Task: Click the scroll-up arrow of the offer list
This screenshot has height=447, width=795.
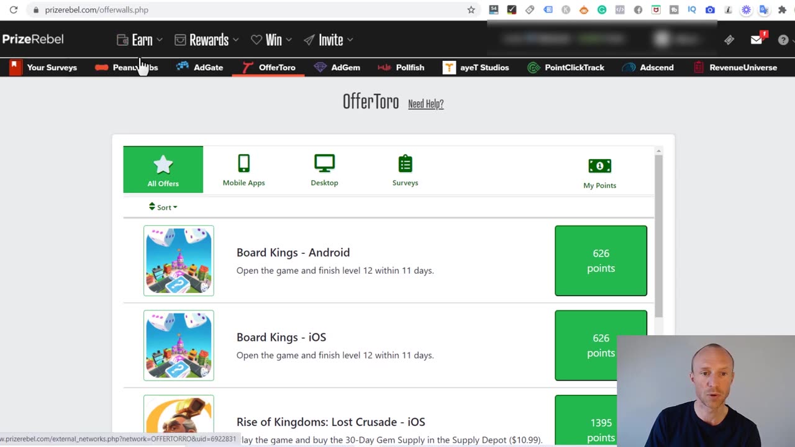Action: point(658,151)
